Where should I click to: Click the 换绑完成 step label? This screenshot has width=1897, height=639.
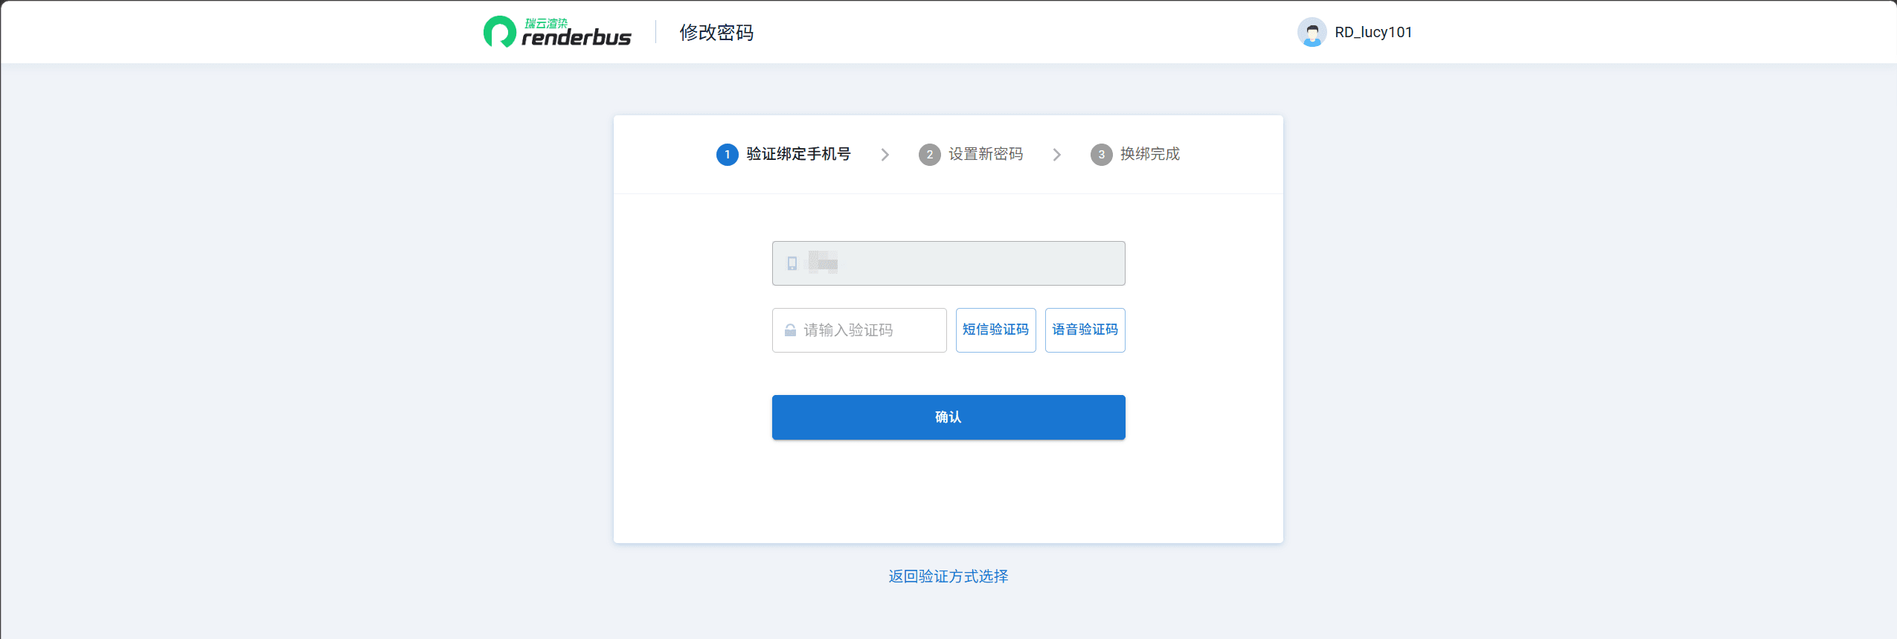[x=1150, y=154]
